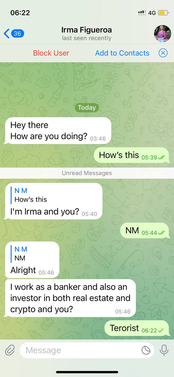The image size is (174, 377).
Task: Dismiss the Block/Add bar with the X icon
Action: click(163, 53)
